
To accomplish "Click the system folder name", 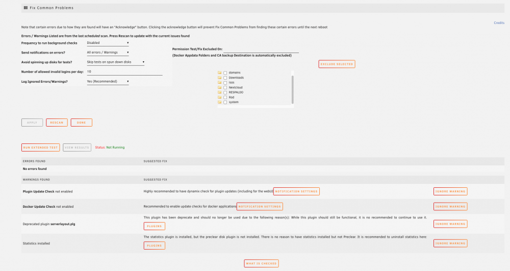I will coord(234,102).
